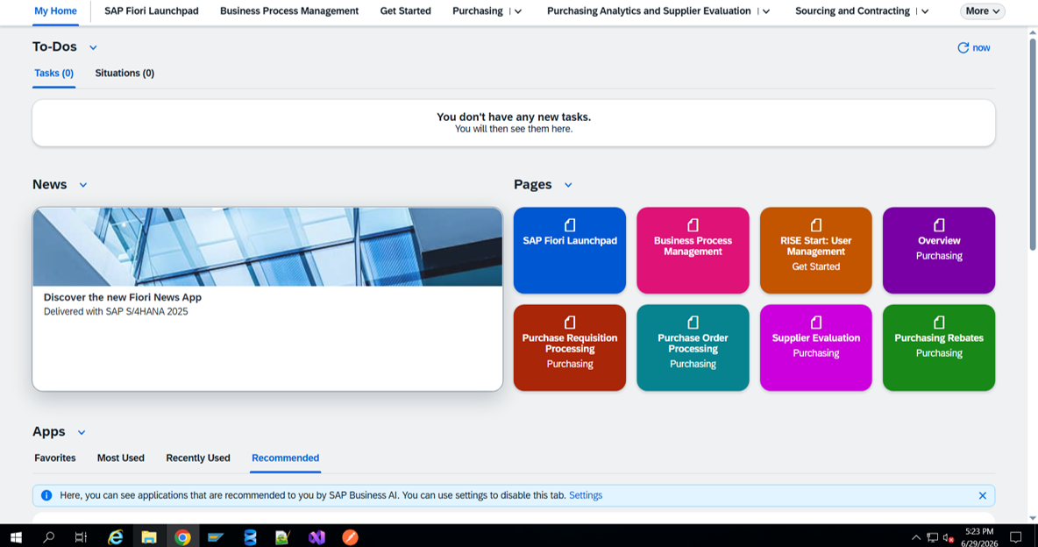Click the refresh now icon
This screenshot has height=547, width=1038.
click(x=963, y=47)
